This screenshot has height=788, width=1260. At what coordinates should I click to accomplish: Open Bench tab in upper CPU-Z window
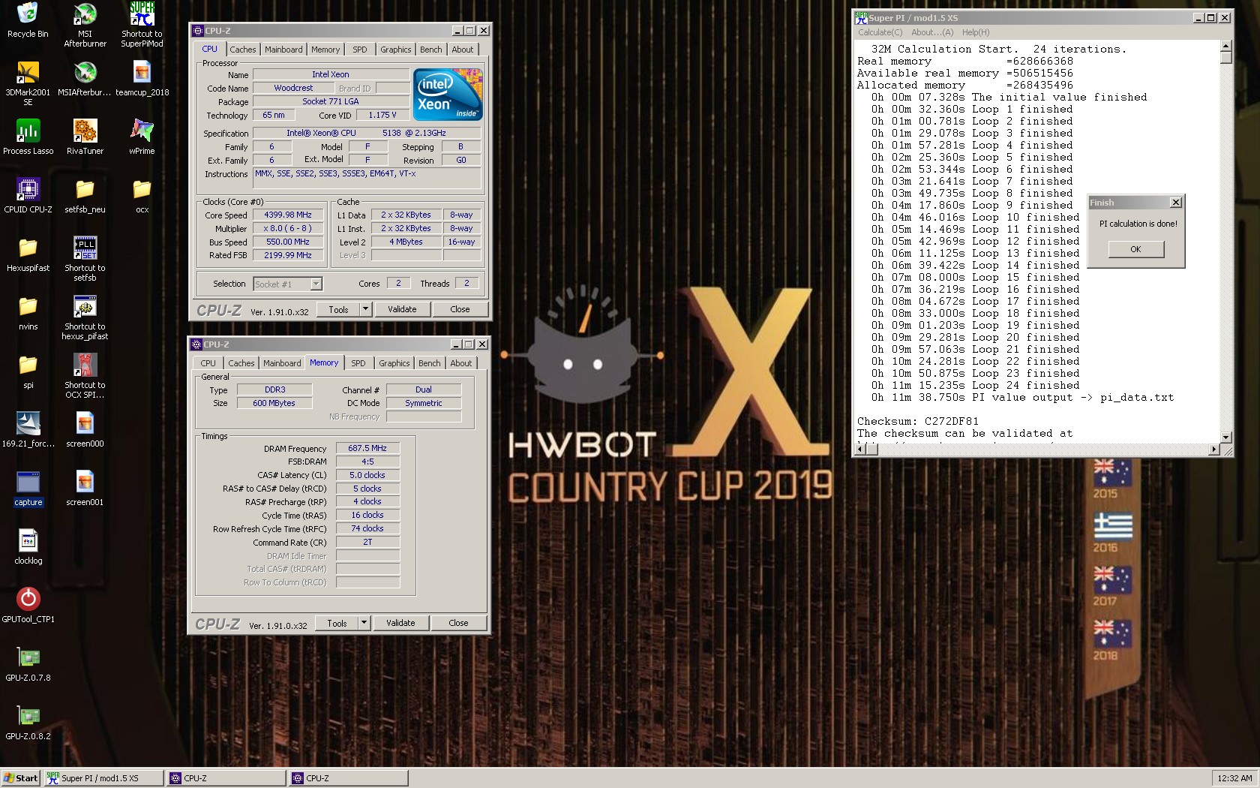point(430,50)
